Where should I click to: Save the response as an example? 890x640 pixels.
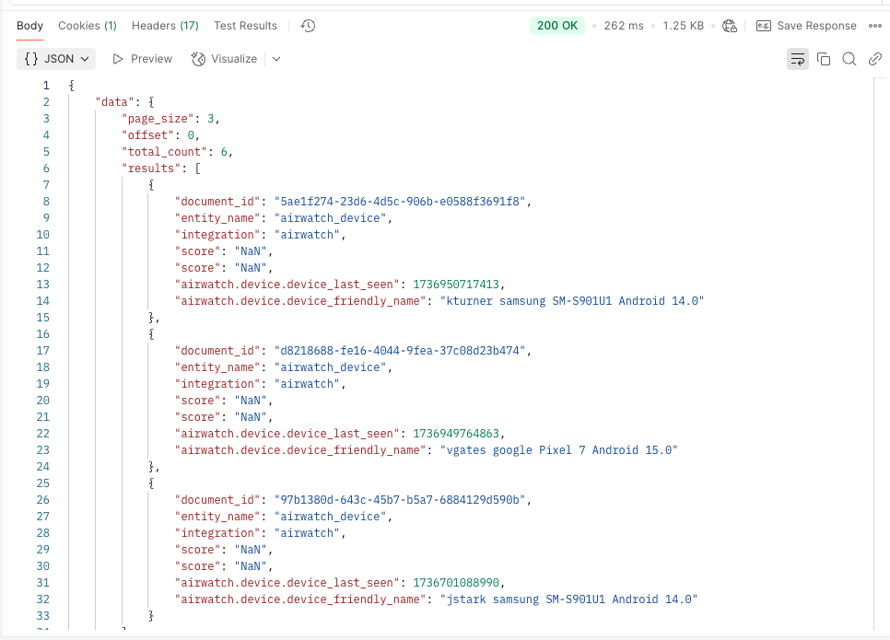tap(806, 25)
